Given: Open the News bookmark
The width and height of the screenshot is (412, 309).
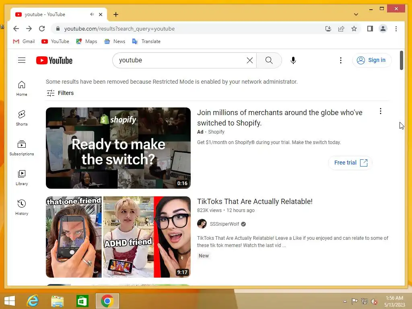Looking at the screenshot, I should click(x=115, y=41).
